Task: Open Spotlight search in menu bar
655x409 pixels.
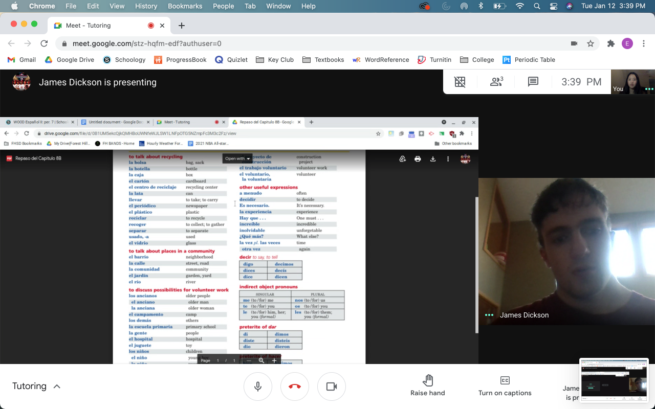Action: click(537, 6)
